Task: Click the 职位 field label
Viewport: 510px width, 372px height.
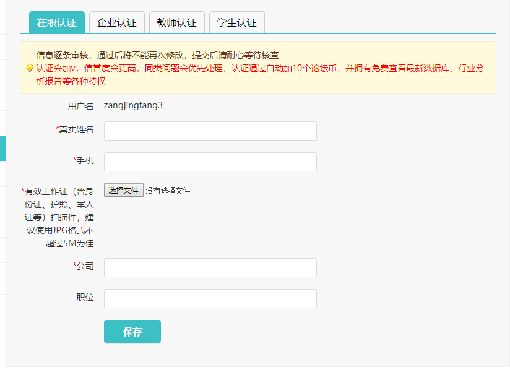Action: (85, 298)
